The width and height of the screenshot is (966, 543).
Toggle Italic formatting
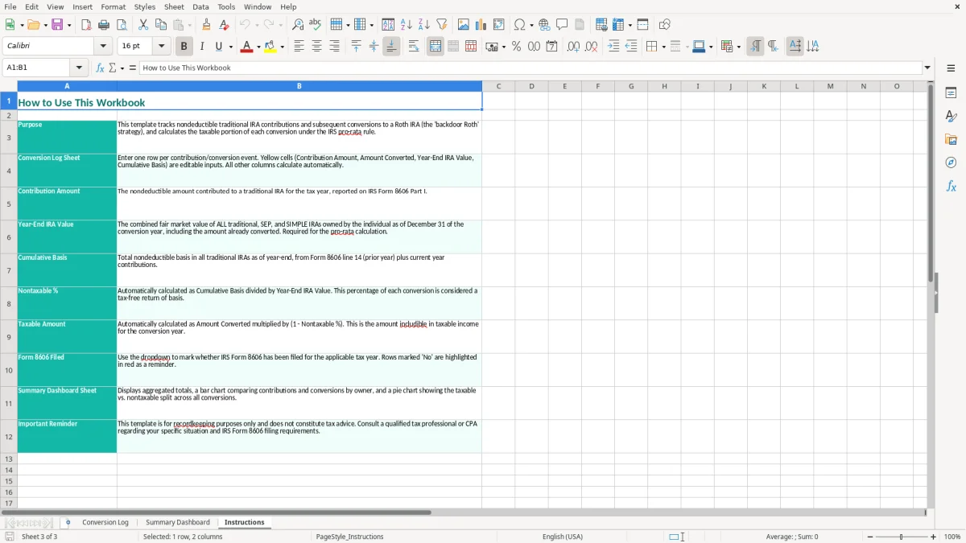[201, 47]
